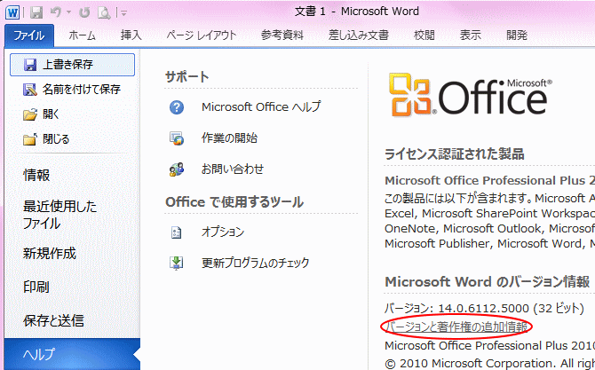This screenshot has width=595, height=370.
Task: Click the 作業の開始 globe icon
Action: pyautogui.click(x=177, y=138)
